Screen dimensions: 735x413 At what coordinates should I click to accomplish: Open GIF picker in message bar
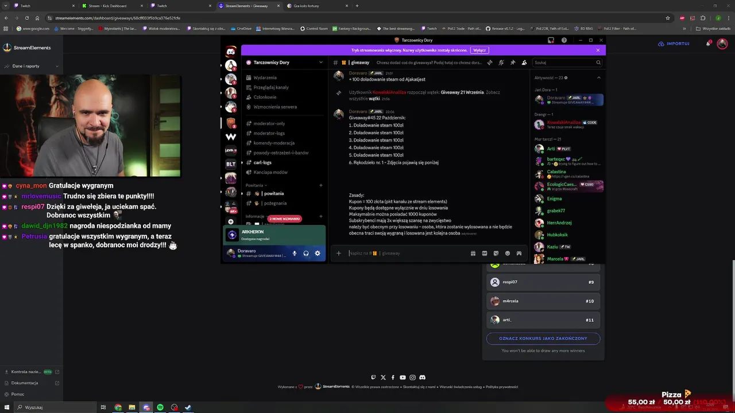[x=485, y=253]
